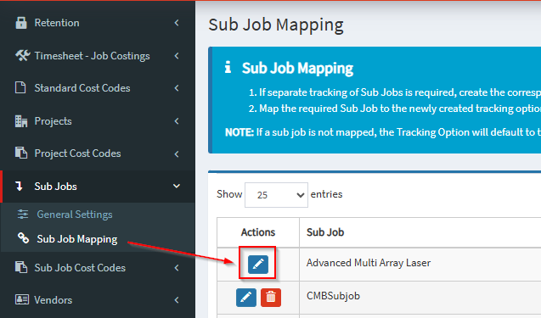The image size is (541, 318).
Task: Expand Standard Cost Codes chevron
Action: coord(177,88)
